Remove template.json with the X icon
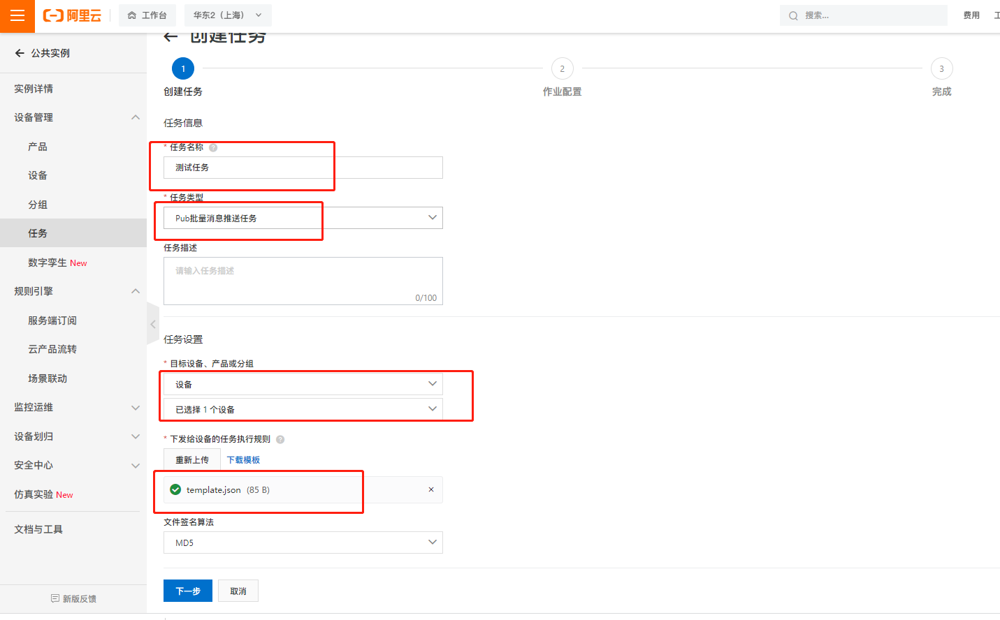 (431, 489)
